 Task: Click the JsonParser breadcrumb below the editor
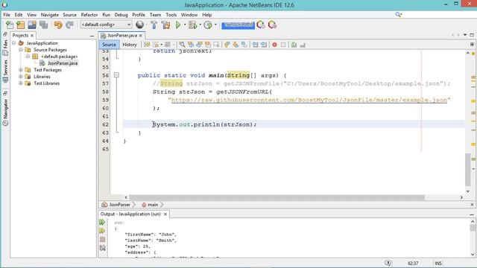point(119,205)
